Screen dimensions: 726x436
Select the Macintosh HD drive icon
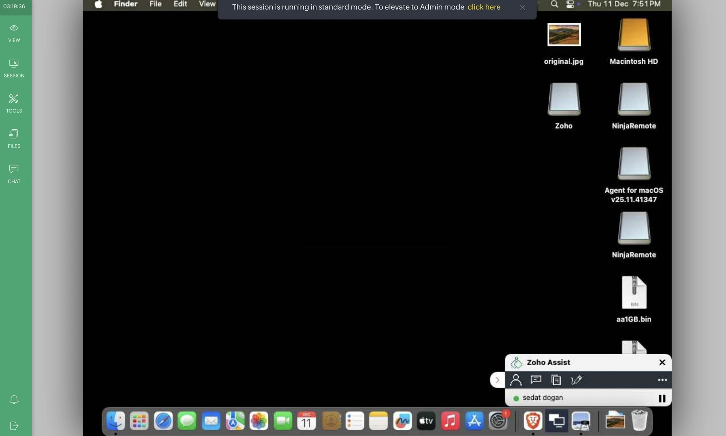(x=634, y=35)
